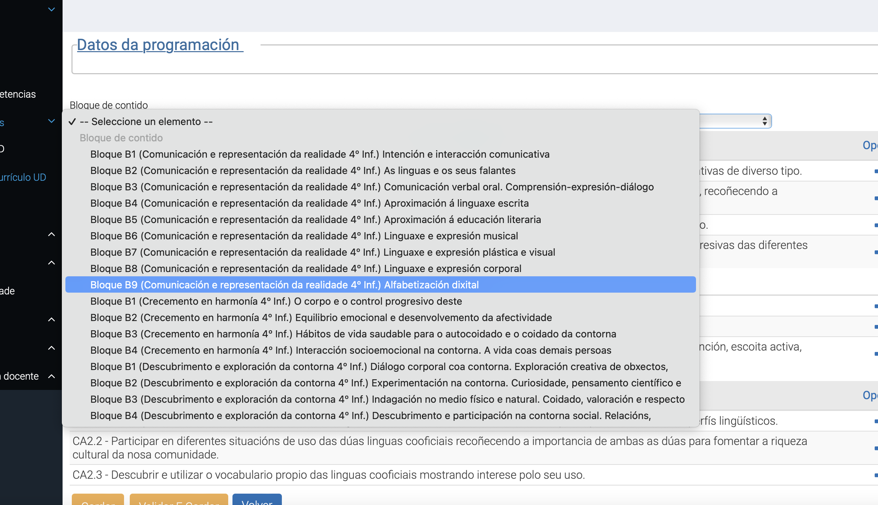Image resolution: width=878 pixels, height=505 pixels.
Task: Click the blue Volver button
Action: pyautogui.click(x=257, y=500)
